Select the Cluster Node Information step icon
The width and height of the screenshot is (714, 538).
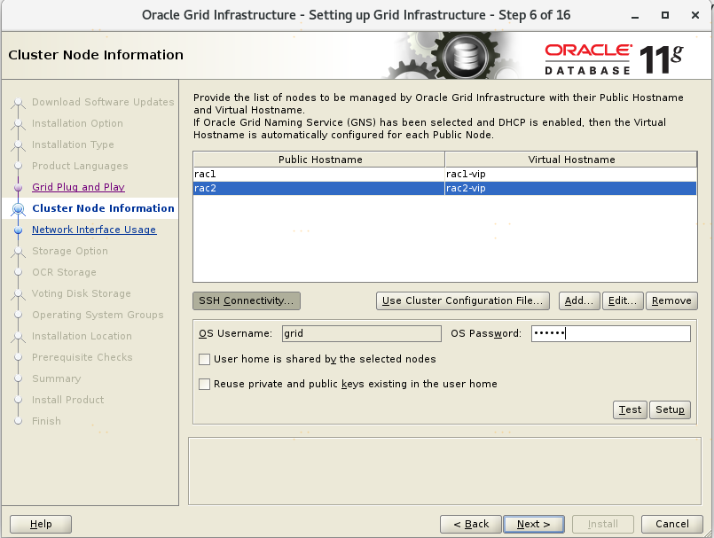point(19,209)
